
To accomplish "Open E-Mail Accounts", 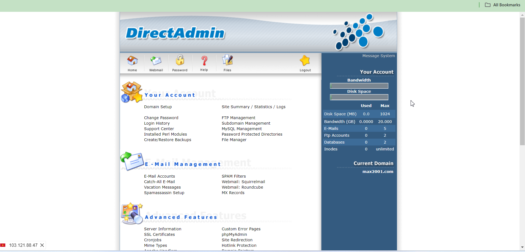I will click(160, 176).
